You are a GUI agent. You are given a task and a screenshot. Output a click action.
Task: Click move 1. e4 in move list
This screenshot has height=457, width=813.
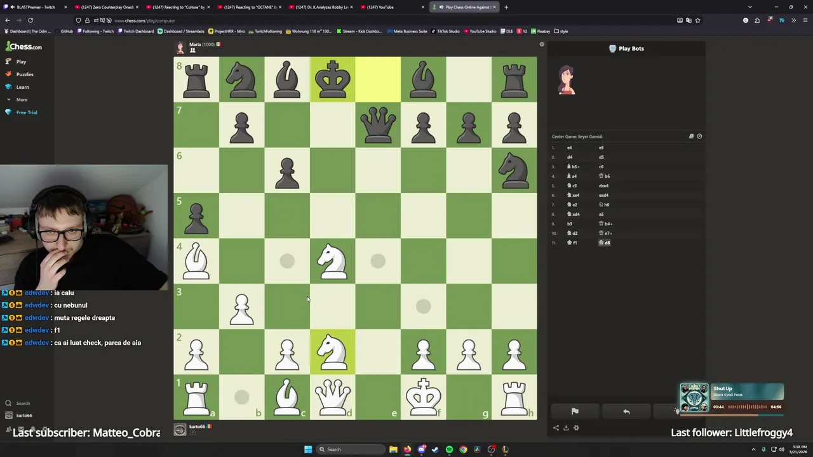[x=569, y=148]
